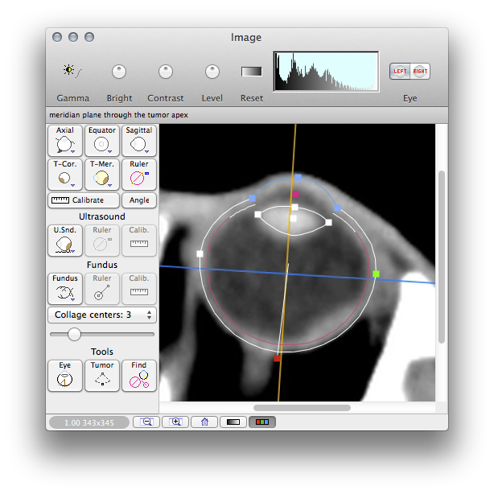The image size is (494, 494).
Task: Click the green handle on the eye outline
Action: [376, 274]
